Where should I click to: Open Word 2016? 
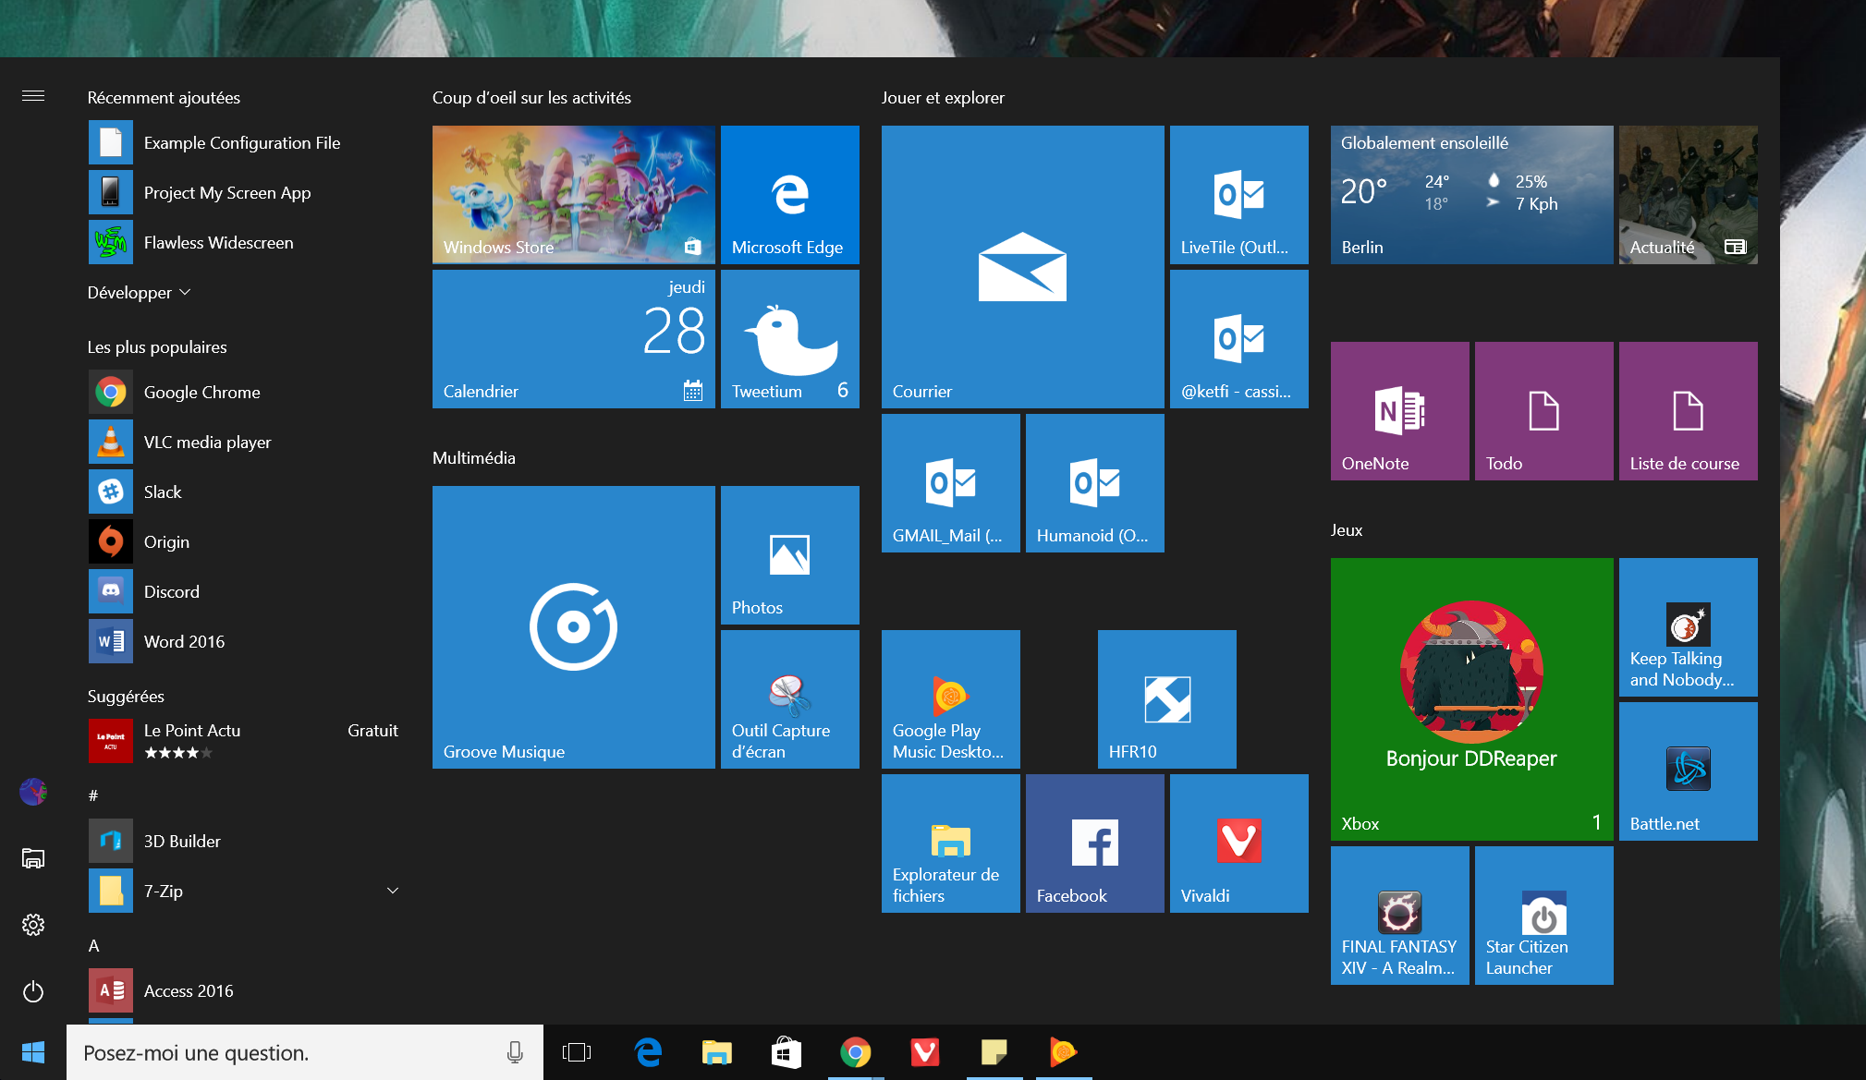click(245, 642)
